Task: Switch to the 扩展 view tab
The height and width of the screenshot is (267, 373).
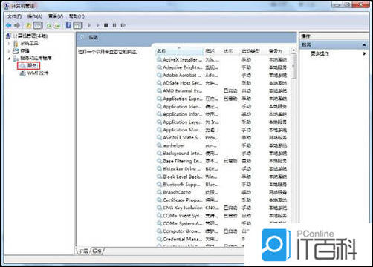Action: pyautogui.click(x=83, y=251)
